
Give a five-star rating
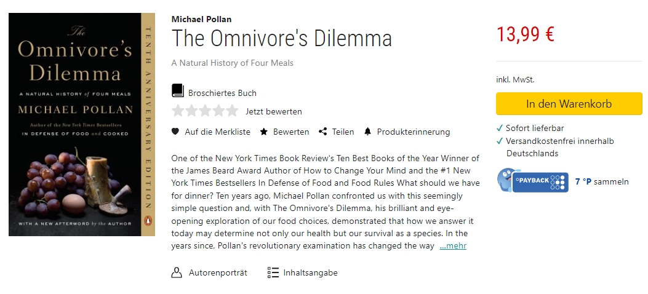pyautogui.click(x=232, y=111)
